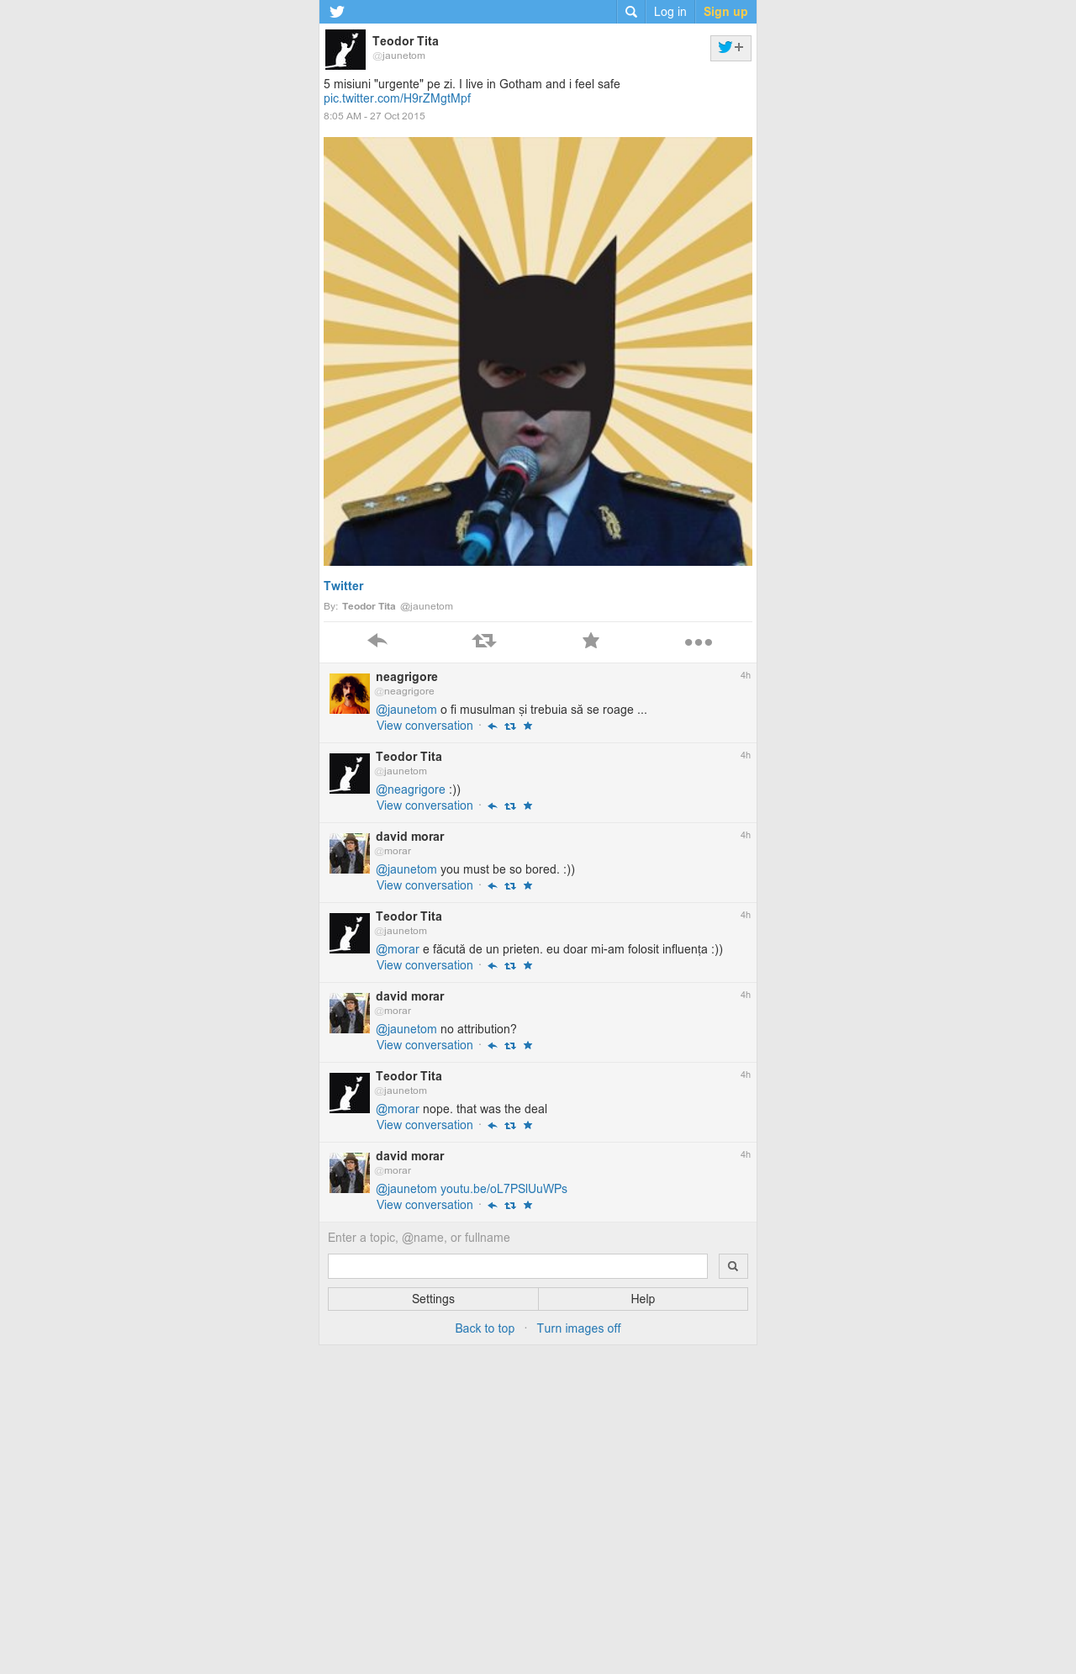Open the Batman mask photo
The height and width of the screenshot is (1674, 1076).
538,351
